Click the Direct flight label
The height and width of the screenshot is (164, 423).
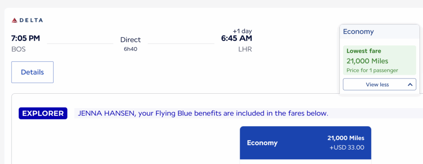click(131, 40)
